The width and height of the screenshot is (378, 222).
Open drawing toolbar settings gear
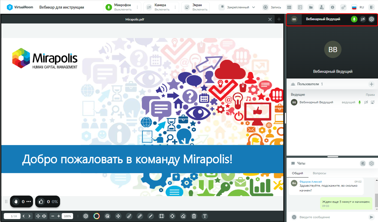coord(86,216)
